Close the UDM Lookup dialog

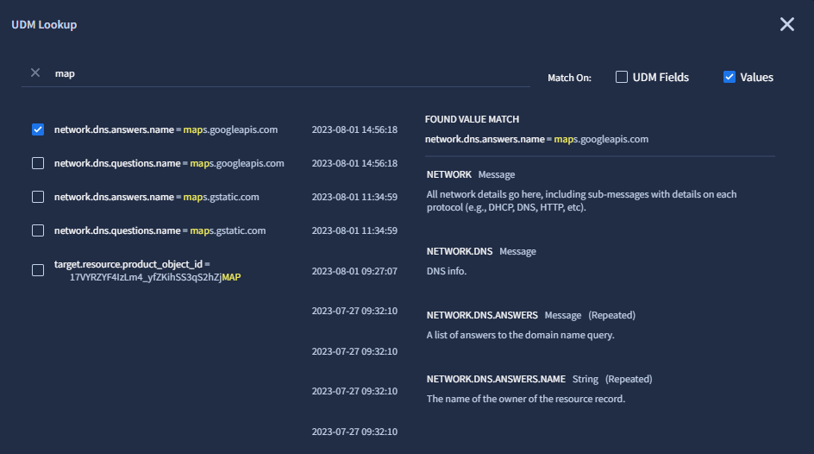(786, 24)
